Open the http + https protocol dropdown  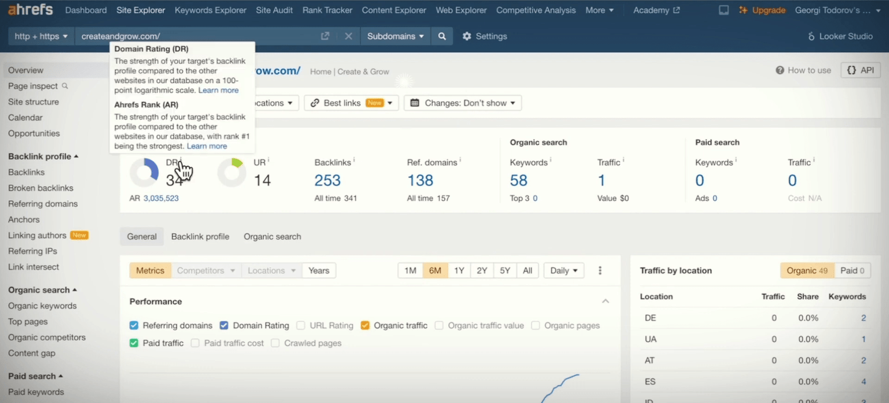(41, 36)
